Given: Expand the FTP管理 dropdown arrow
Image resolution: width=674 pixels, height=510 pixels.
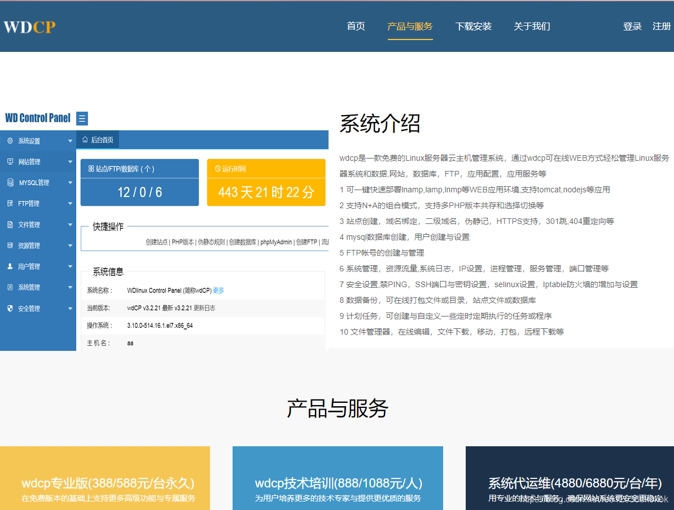Looking at the screenshot, I should [x=70, y=204].
